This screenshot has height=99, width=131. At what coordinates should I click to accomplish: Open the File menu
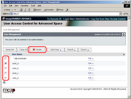(5, 6)
